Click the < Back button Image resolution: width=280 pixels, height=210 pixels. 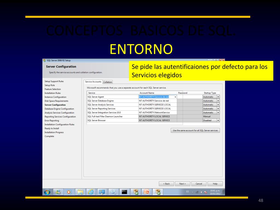click(166, 184)
